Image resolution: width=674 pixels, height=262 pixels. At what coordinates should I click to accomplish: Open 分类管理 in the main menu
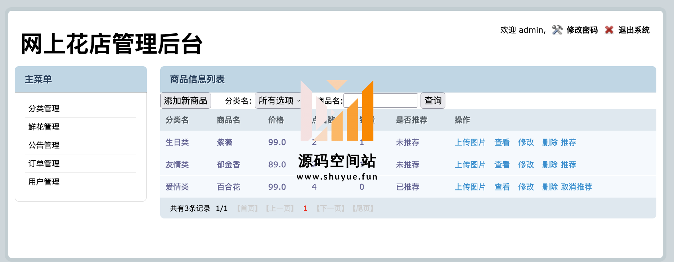(x=44, y=108)
